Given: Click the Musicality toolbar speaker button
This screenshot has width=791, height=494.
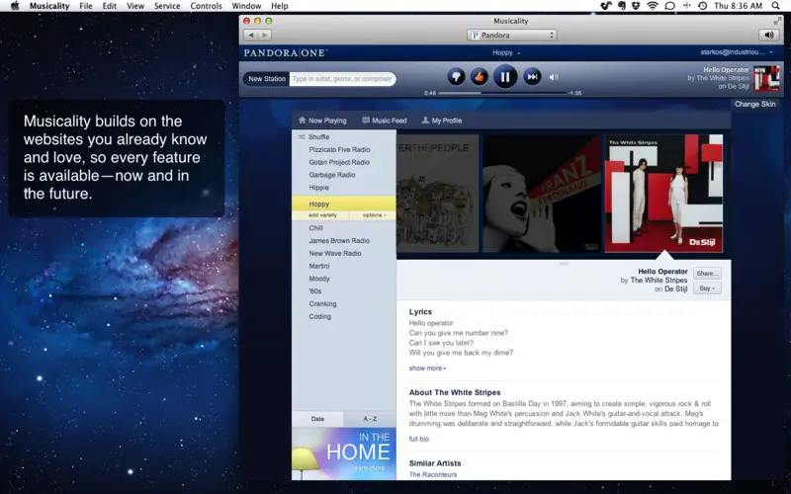Looking at the screenshot, I should click(769, 35).
